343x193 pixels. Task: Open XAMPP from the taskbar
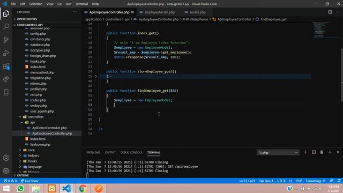point(51,189)
